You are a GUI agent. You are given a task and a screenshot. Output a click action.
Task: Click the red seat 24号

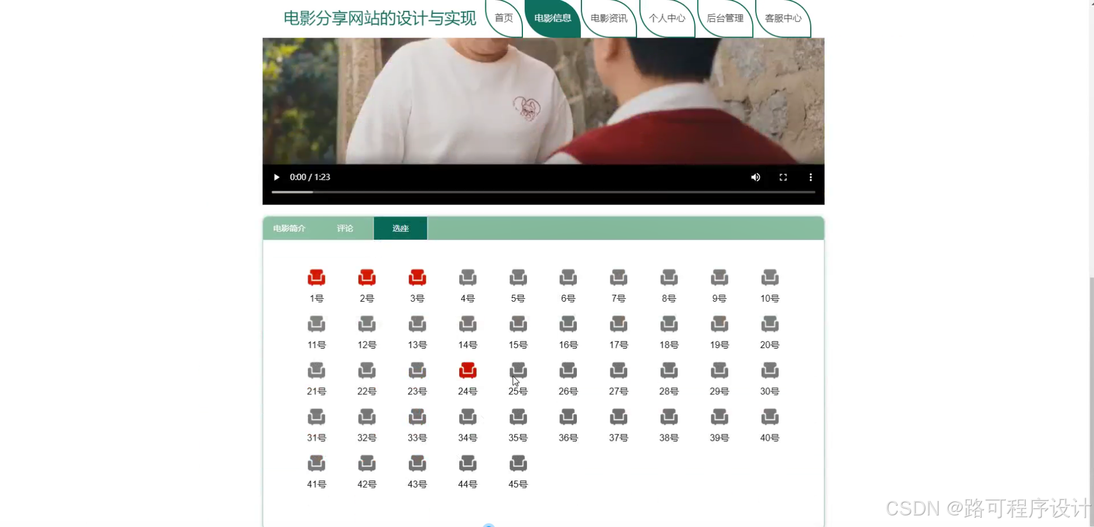[x=467, y=370]
